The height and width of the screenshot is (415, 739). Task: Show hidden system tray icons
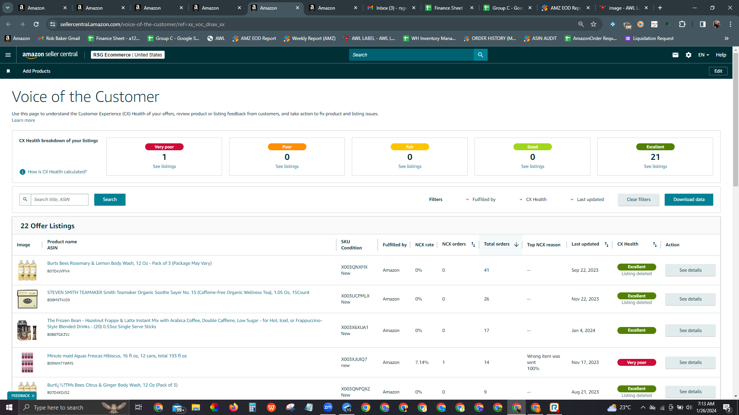point(643,407)
